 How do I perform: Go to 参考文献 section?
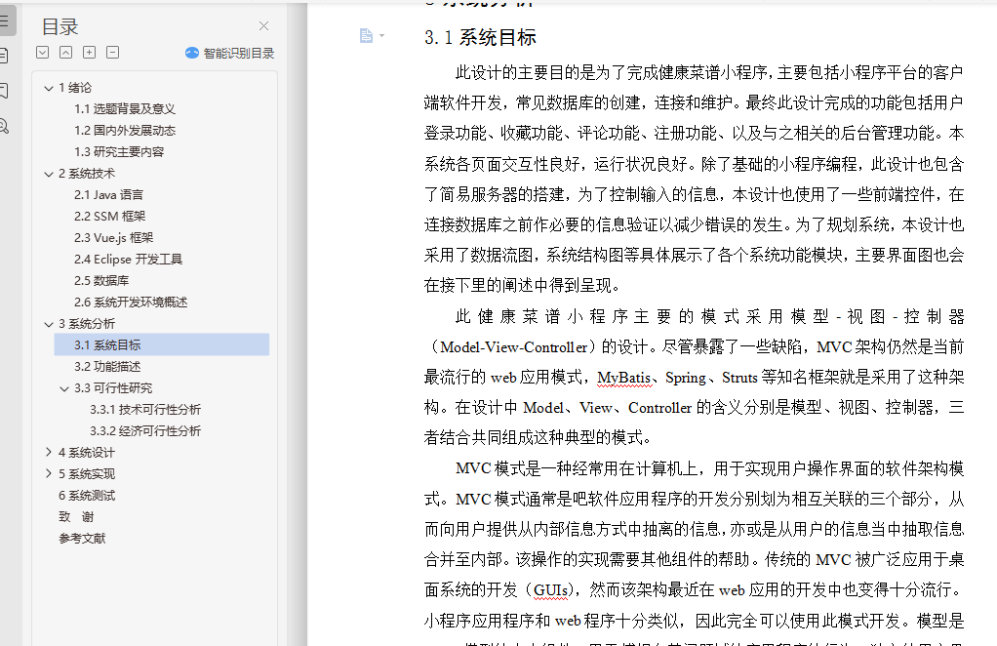[82, 539]
